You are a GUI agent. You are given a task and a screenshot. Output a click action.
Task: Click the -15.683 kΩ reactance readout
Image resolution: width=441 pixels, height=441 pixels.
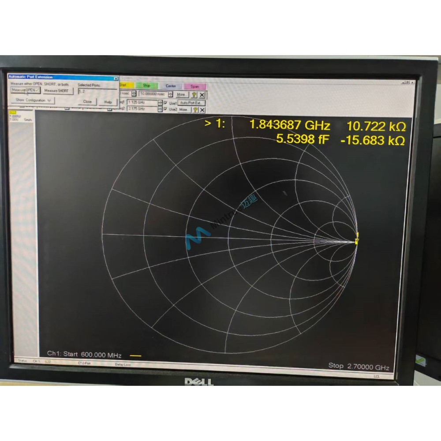(x=373, y=140)
